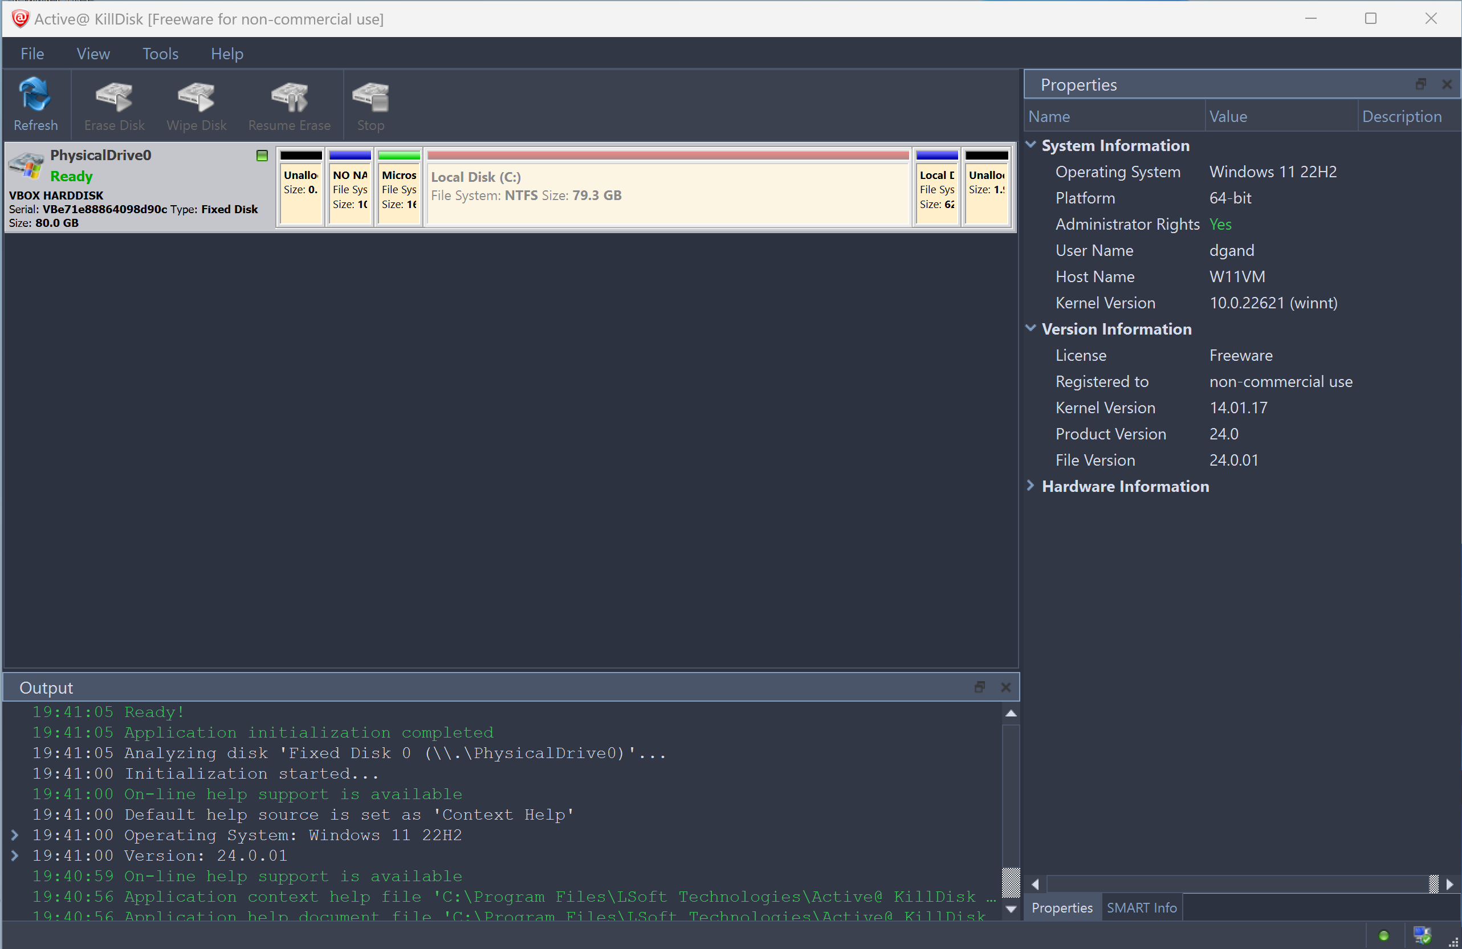This screenshot has width=1462, height=949.
Task: Expand the Operating System log entry
Action: pos(15,835)
